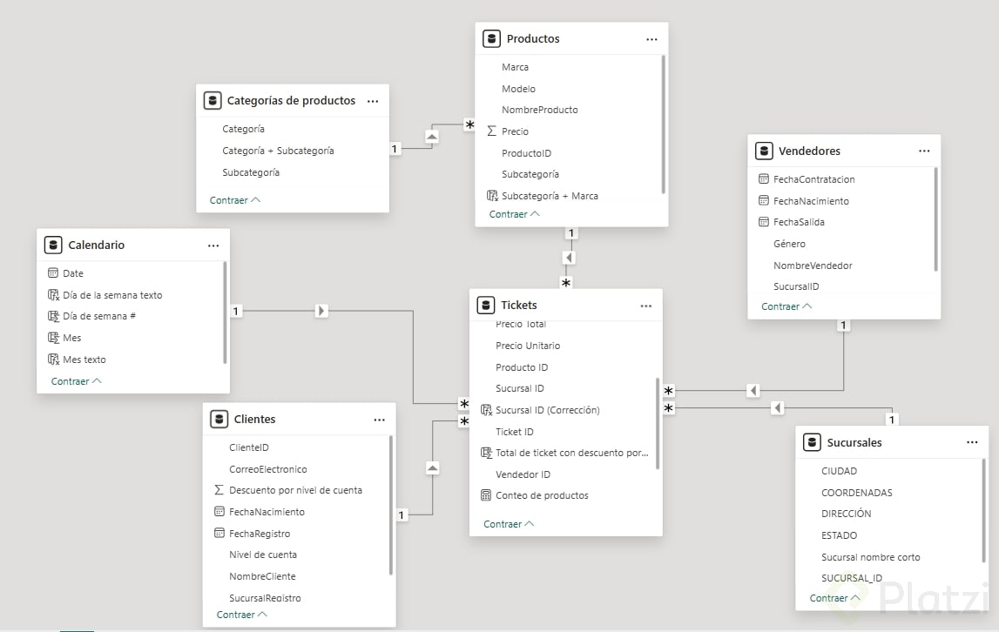Click the measure icon beside Conteo de productos
The width and height of the screenshot is (999, 632).
(x=486, y=495)
